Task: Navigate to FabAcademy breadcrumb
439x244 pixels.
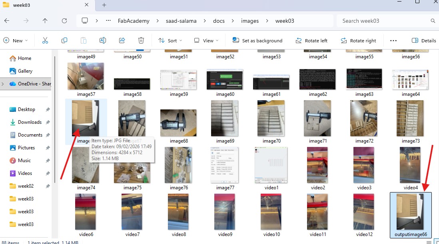Action: [134, 21]
